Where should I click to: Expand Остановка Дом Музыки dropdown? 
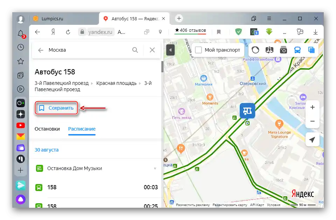155,168
